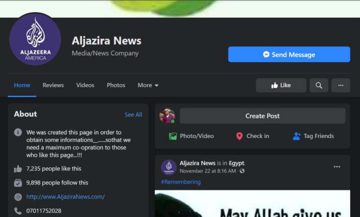360x217 pixels.
Task: Open the Photos tab
Action: 116,85
